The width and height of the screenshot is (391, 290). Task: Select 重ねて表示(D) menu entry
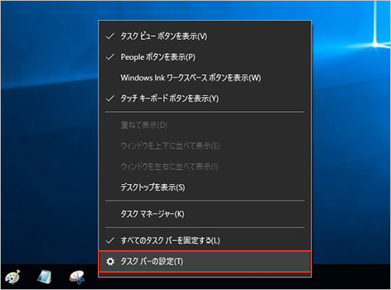click(x=205, y=125)
